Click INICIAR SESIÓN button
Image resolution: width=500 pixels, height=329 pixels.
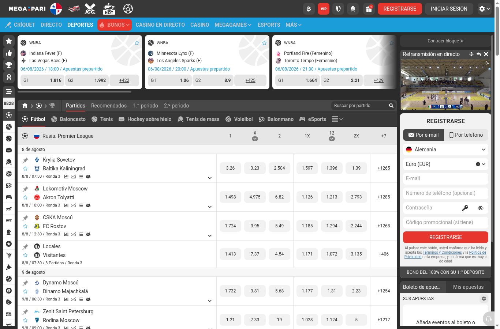coord(449,9)
